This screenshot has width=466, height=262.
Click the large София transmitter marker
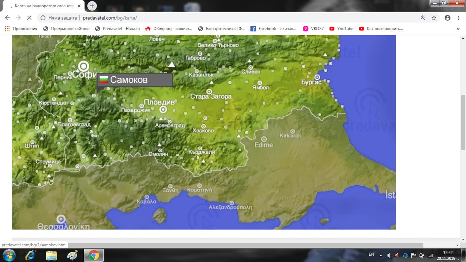(84, 66)
